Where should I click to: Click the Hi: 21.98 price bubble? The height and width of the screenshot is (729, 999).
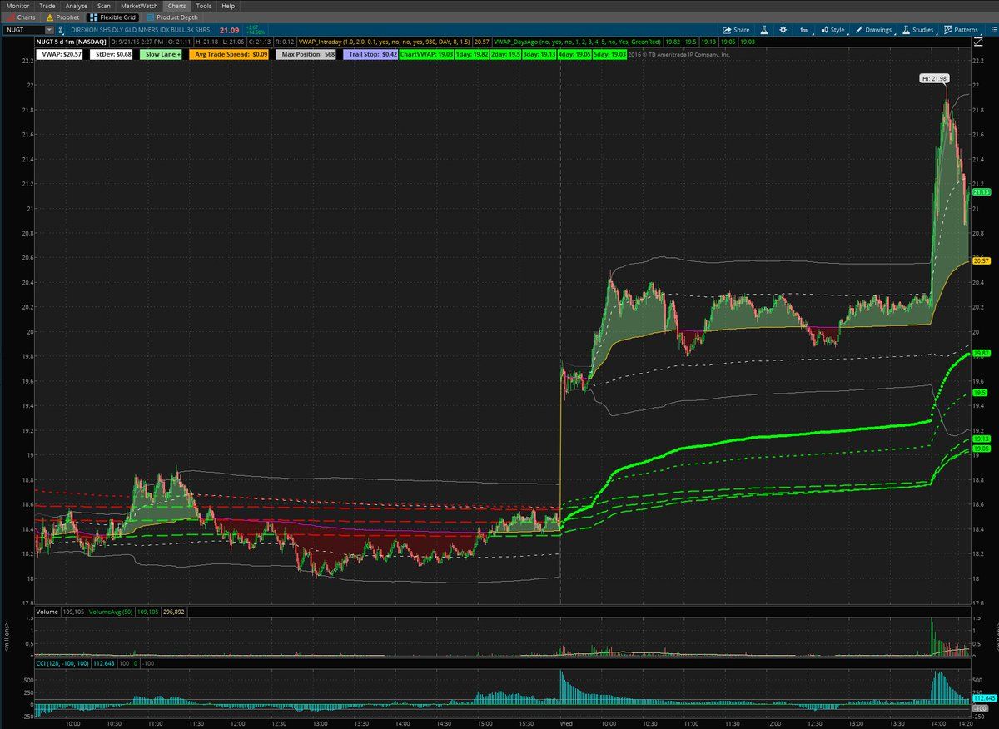(x=934, y=77)
